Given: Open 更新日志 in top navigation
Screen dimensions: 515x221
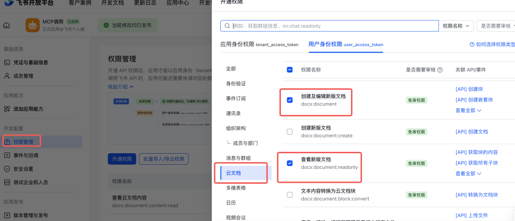Looking at the screenshot, I should pyautogui.click(x=145, y=3).
